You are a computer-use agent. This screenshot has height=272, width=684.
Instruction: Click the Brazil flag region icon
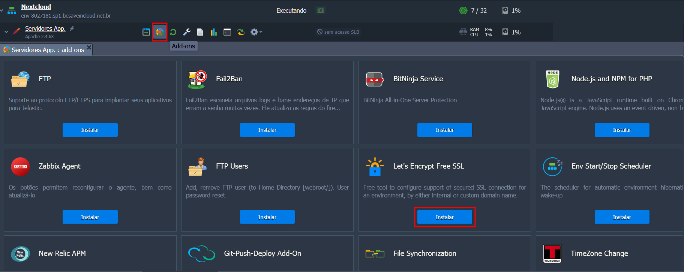pos(321,10)
